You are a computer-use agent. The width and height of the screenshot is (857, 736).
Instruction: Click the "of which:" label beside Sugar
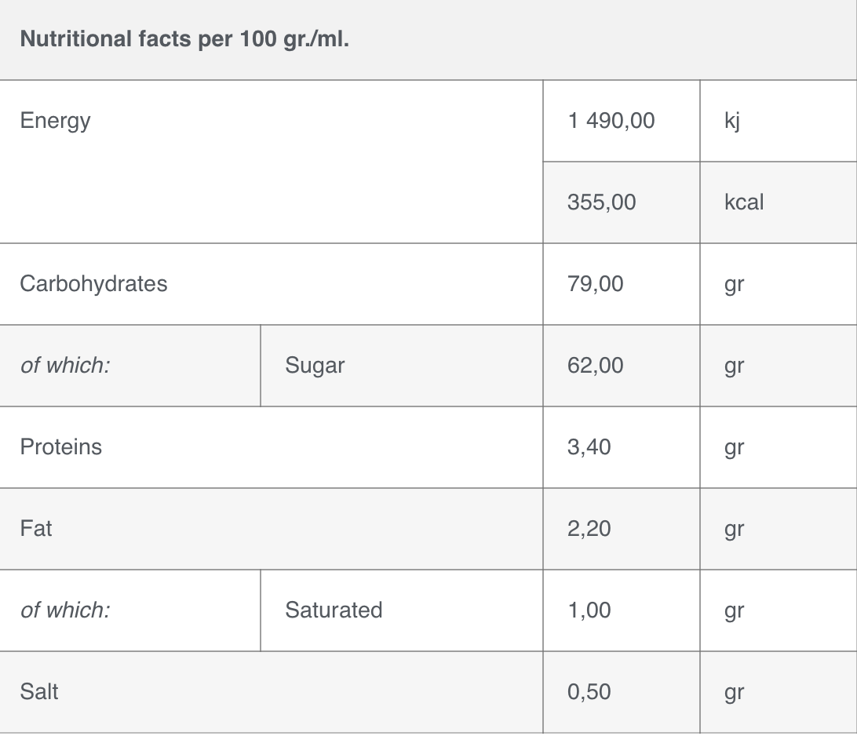65,366
